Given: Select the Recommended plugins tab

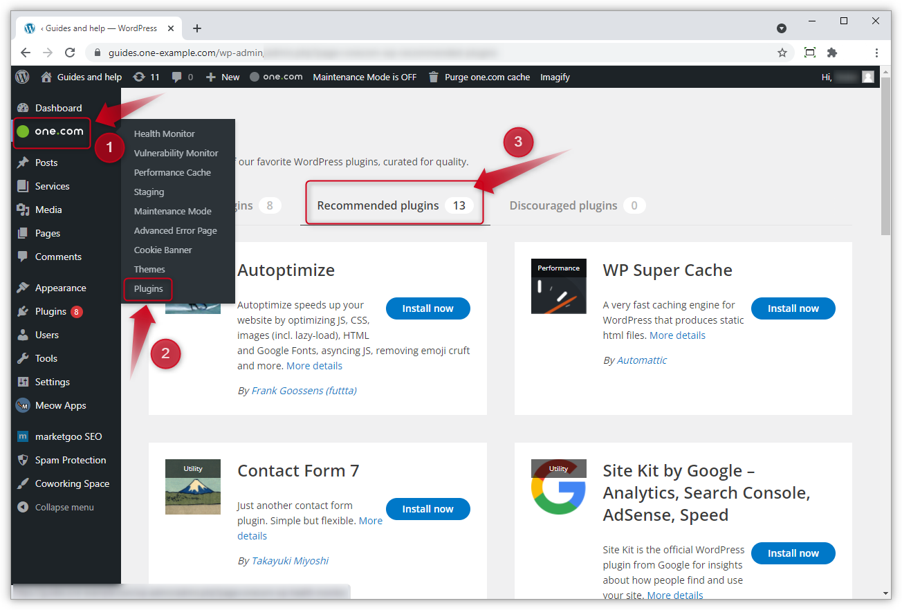Looking at the screenshot, I should [x=378, y=205].
